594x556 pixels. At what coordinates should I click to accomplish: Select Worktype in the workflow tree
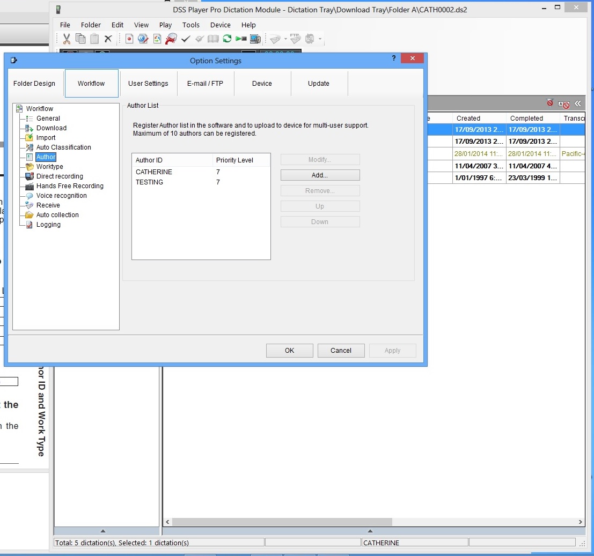point(49,167)
